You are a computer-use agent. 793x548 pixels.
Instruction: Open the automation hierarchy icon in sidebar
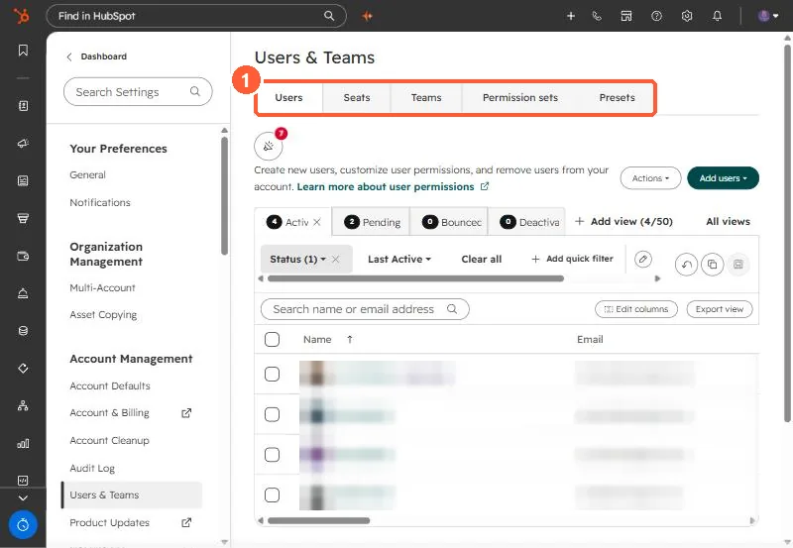tap(23, 405)
